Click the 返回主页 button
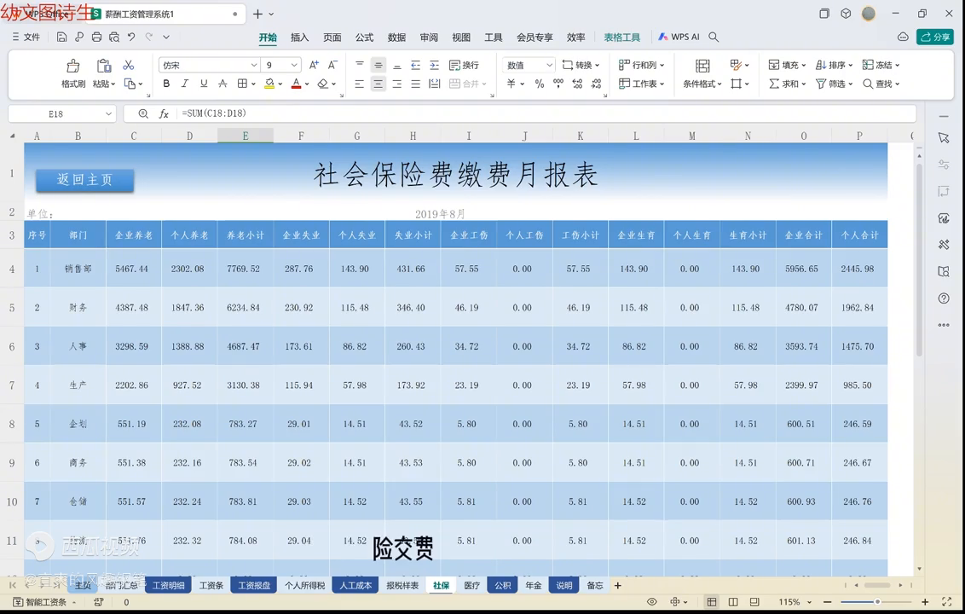Screen dimensions: 965x614 coord(84,180)
